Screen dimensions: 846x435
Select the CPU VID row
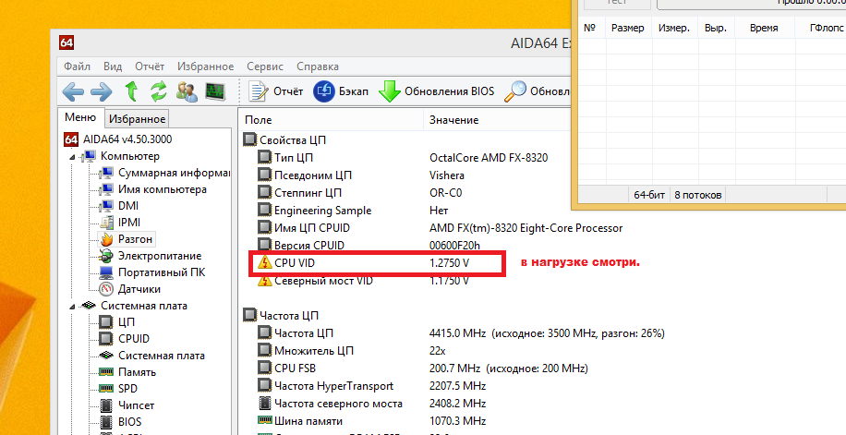[x=296, y=263]
